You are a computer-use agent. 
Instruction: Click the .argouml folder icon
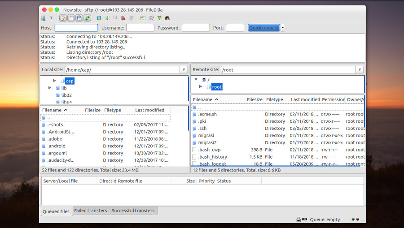point(44,153)
